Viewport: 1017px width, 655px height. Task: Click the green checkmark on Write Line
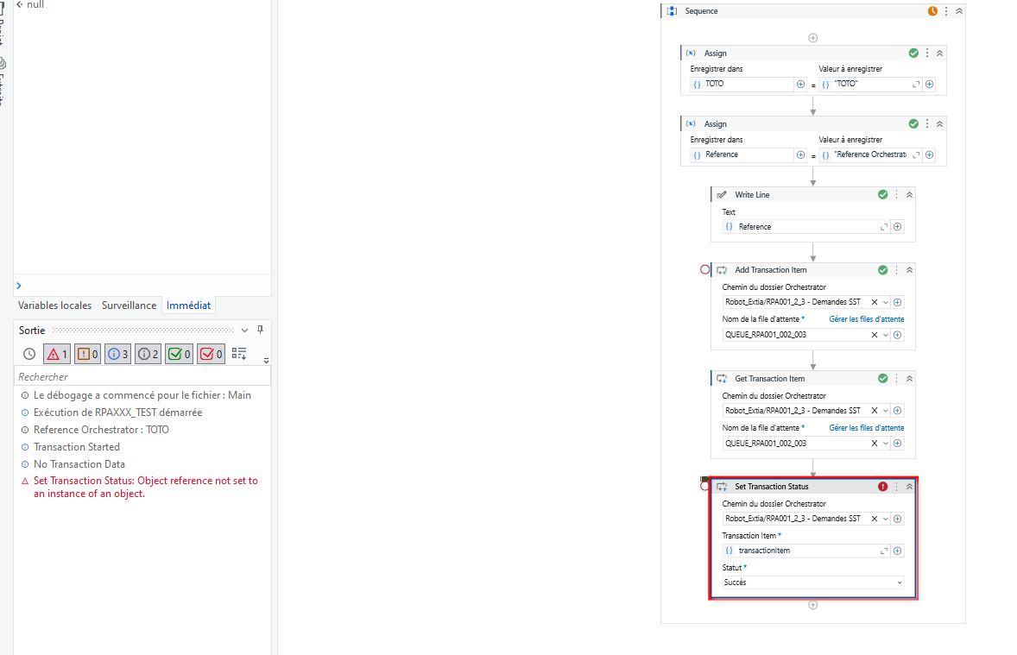882,194
